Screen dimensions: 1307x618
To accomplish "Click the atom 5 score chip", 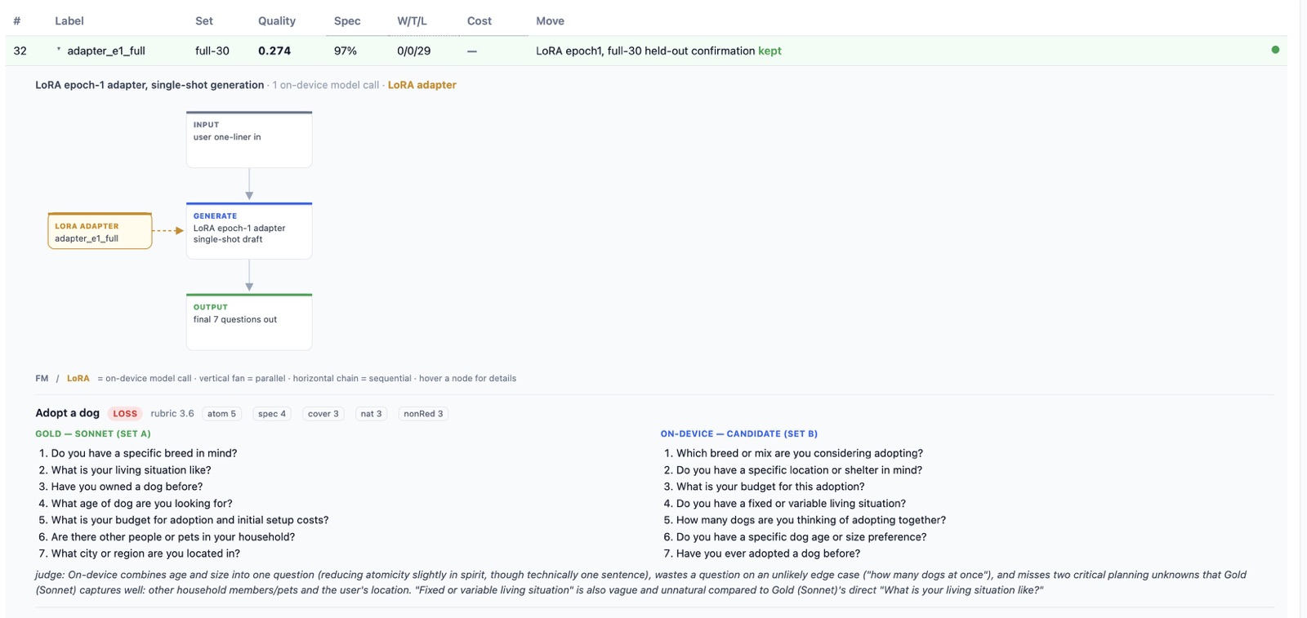I will tap(221, 414).
